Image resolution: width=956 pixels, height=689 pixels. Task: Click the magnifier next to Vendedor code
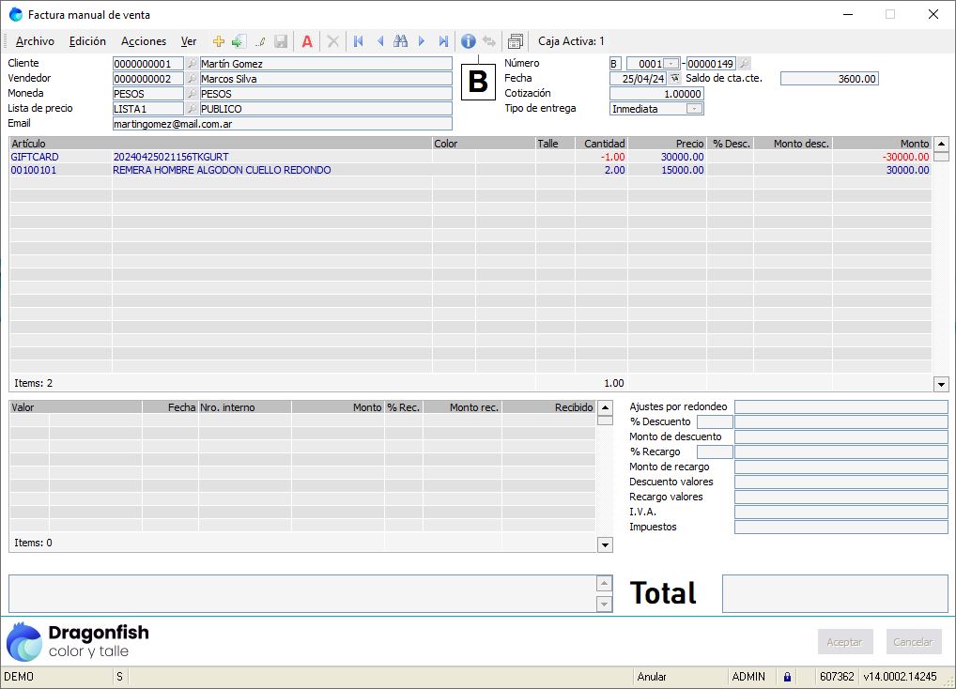tap(192, 79)
